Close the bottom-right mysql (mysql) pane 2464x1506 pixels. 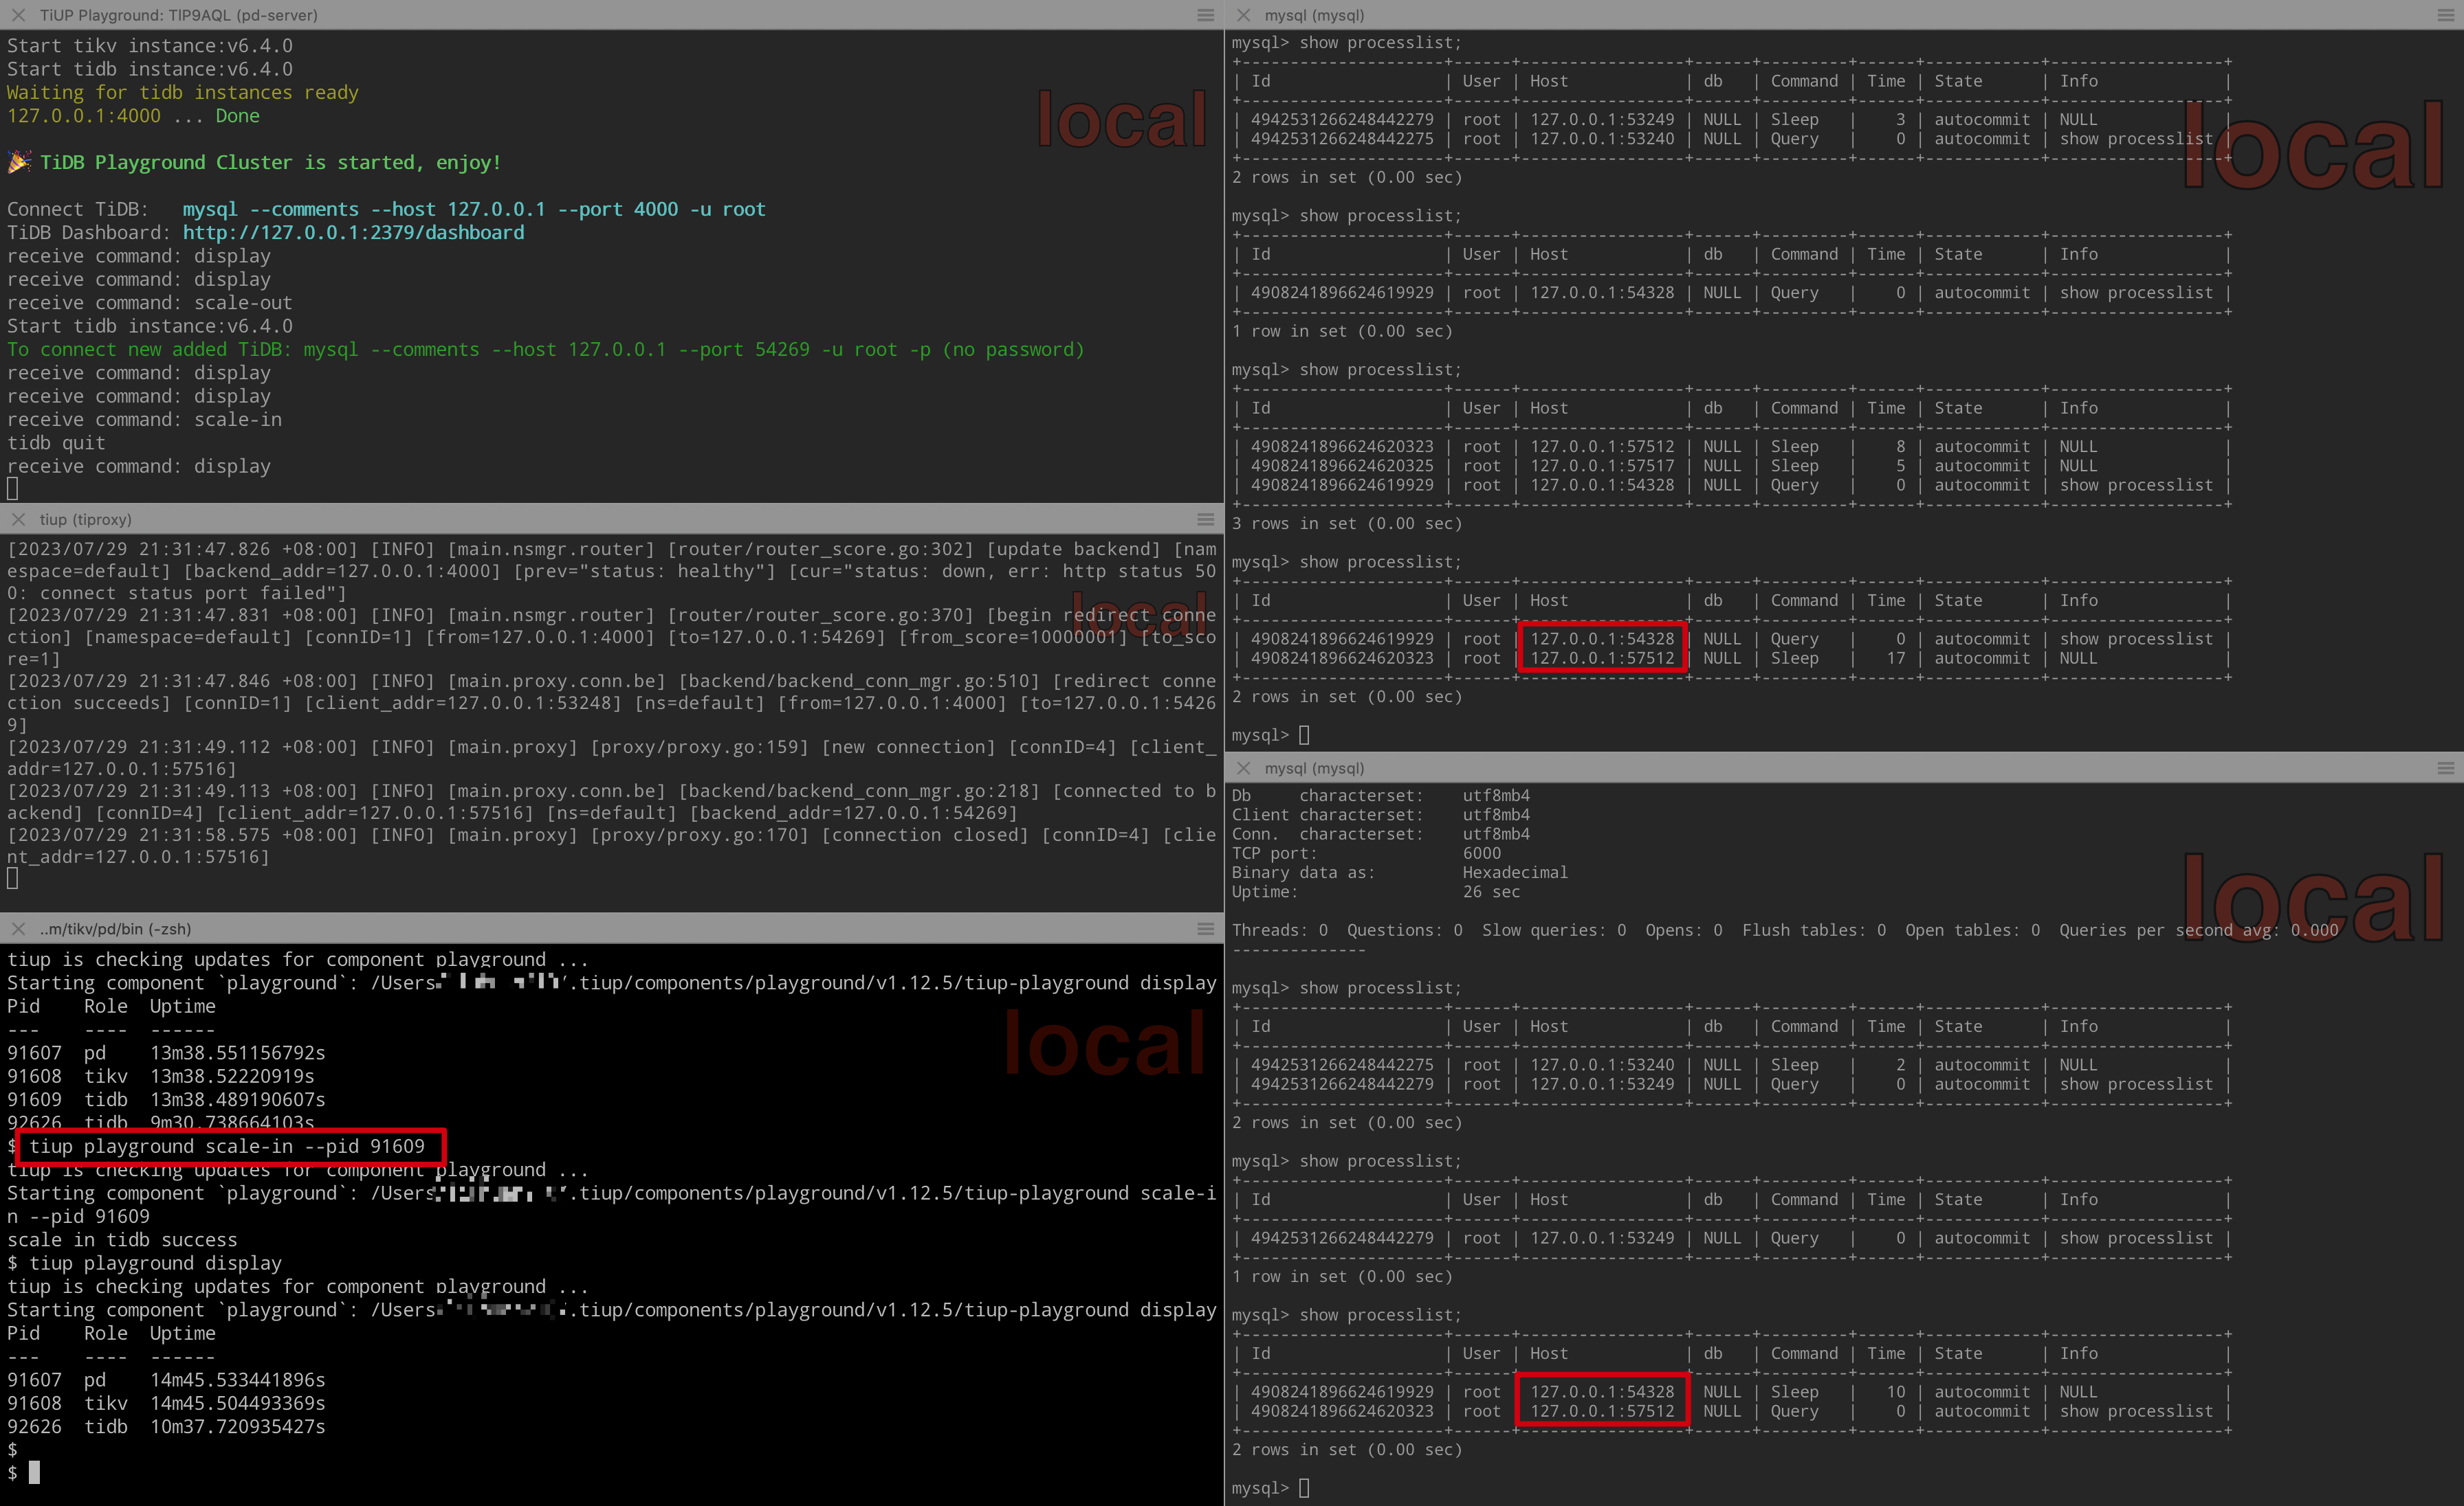coord(1243,767)
